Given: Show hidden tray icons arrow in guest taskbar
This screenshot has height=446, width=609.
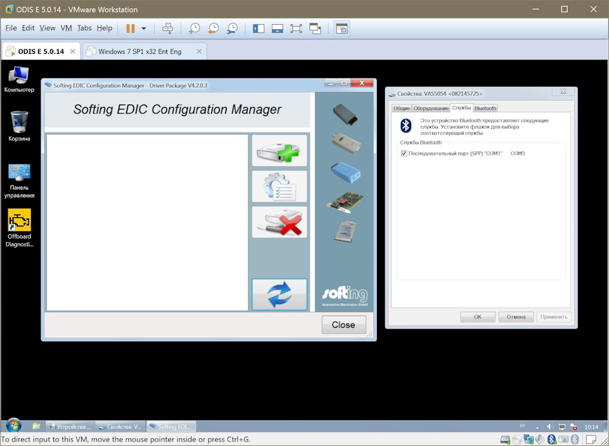Looking at the screenshot, I should click(537, 428).
